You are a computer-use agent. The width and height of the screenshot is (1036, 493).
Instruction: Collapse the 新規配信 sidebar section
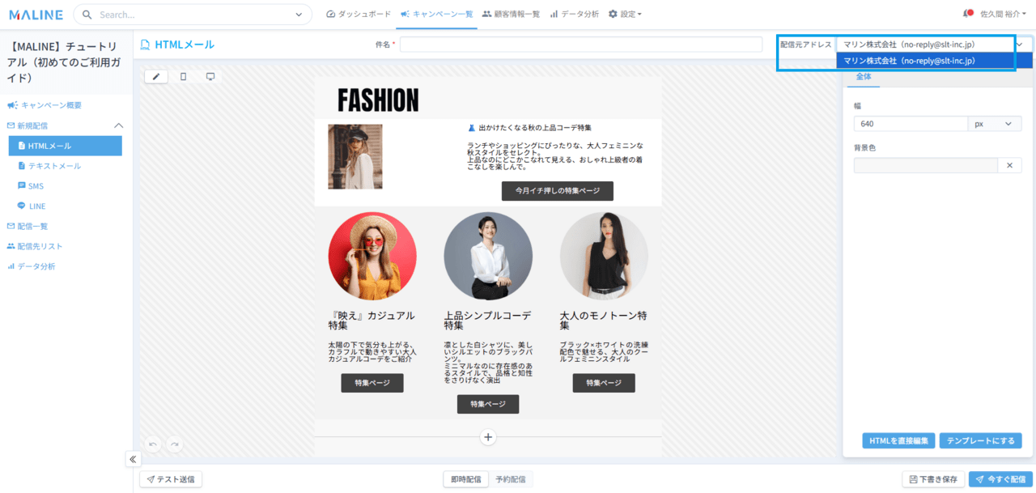tap(118, 125)
